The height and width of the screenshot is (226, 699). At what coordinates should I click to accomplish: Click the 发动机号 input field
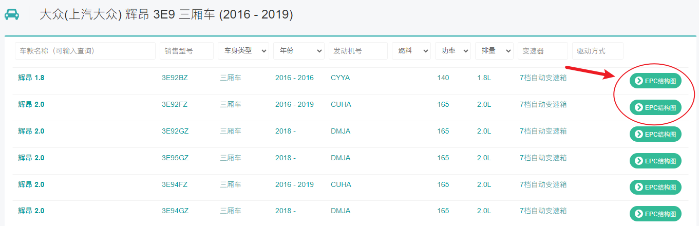coord(358,51)
